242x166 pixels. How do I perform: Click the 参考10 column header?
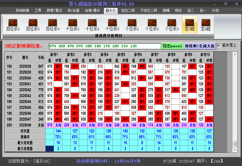click(x=205, y=55)
